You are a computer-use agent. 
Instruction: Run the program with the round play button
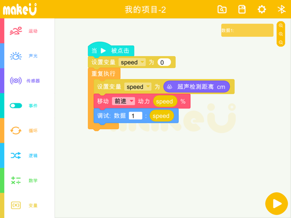point(277,204)
